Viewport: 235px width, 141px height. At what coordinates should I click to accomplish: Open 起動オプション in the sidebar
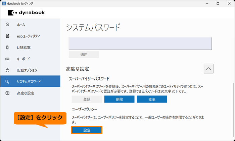(x=30, y=70)
